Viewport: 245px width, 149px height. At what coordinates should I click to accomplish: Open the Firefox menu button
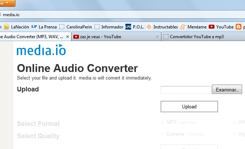pos(8,3)
